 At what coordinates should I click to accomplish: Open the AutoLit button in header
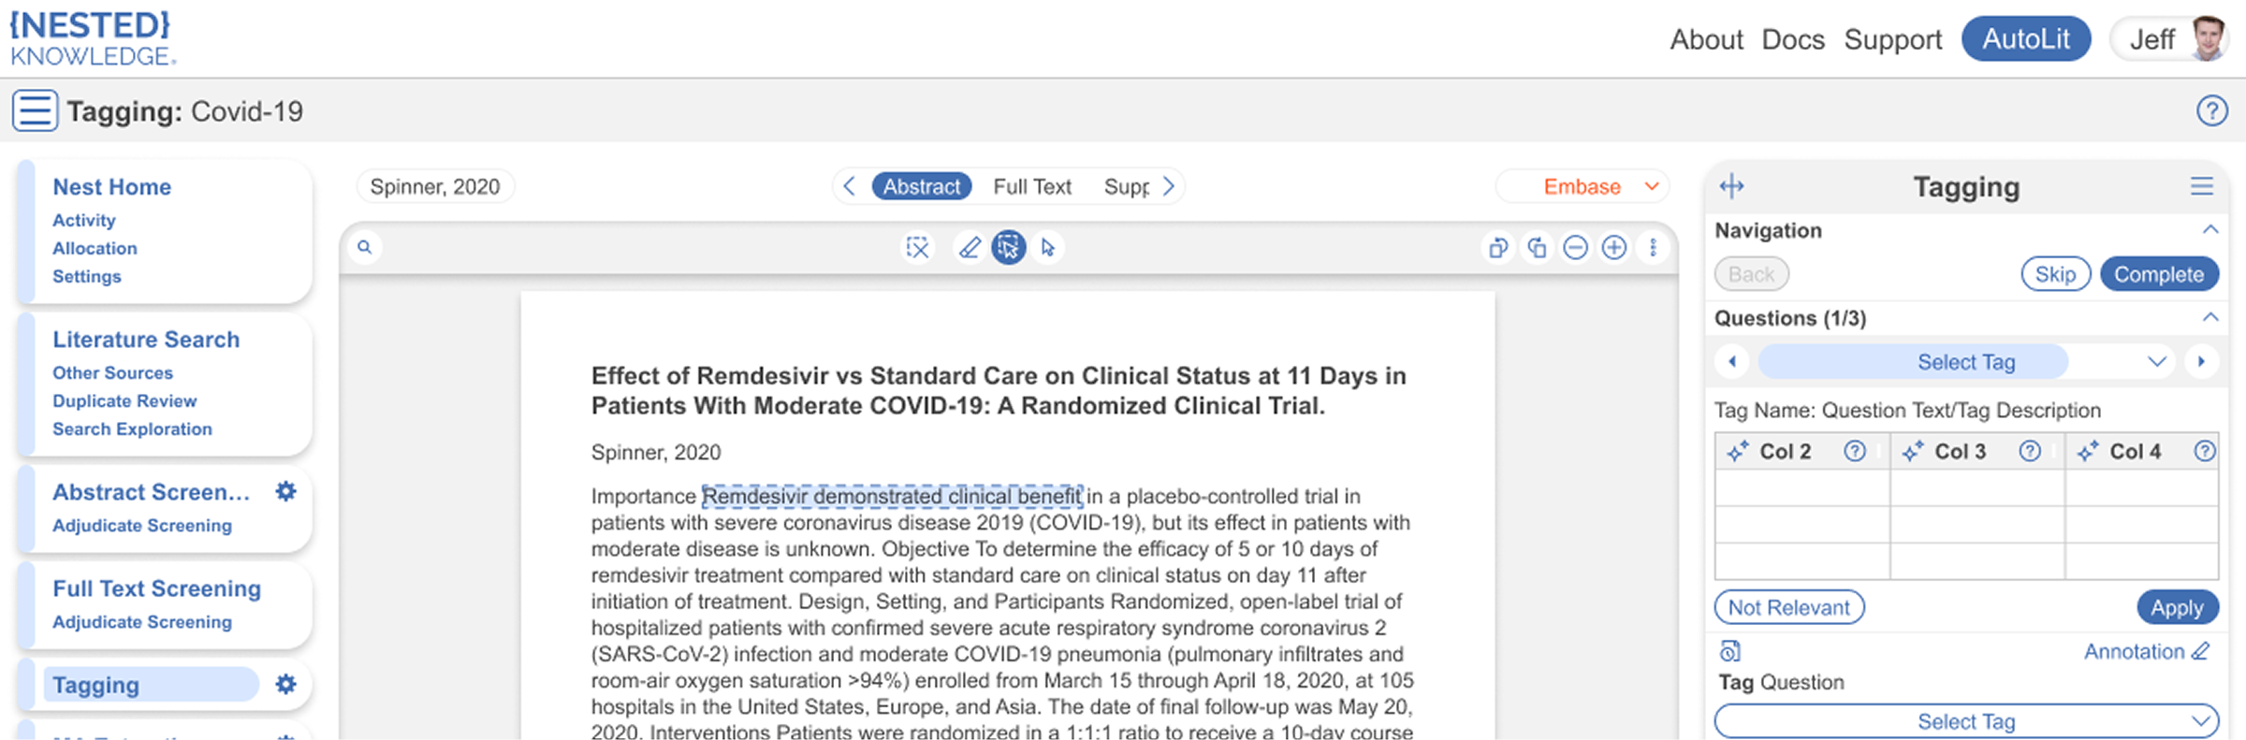[x=2026, y=39]
